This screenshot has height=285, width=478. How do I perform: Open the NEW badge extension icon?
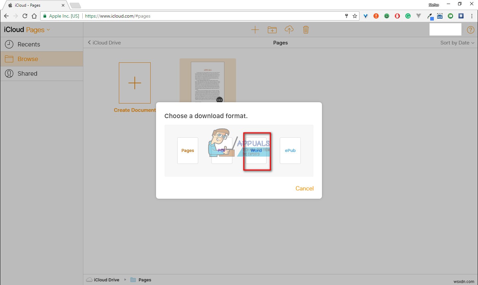coord(440,16)
